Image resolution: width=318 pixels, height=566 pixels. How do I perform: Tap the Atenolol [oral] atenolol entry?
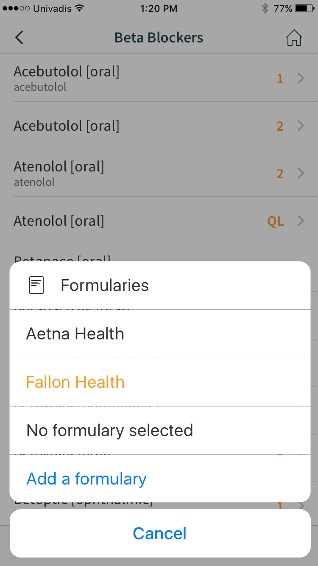59,173
